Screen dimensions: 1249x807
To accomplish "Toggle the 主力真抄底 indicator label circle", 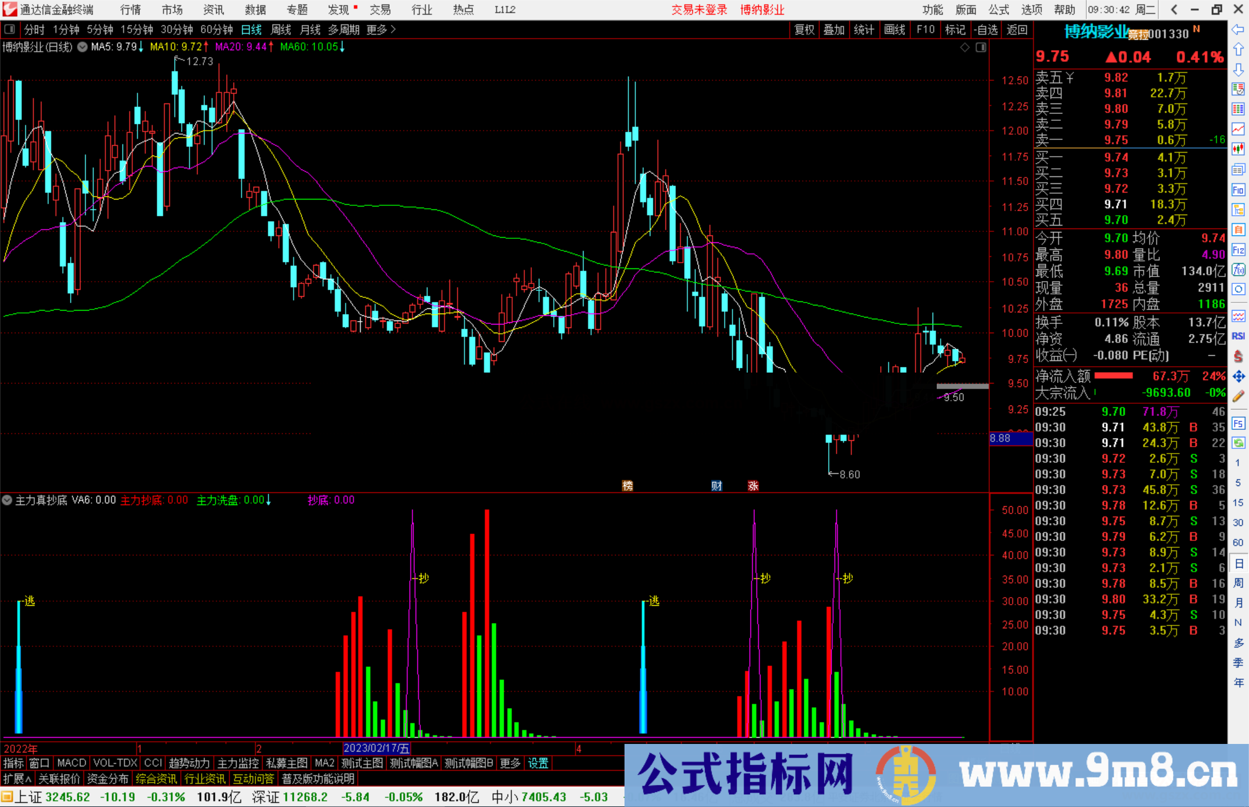I will pos(7,500).
